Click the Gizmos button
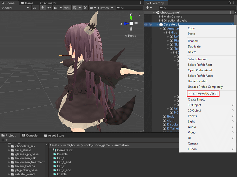The image size is (237, 177). [x=103, y=8]
